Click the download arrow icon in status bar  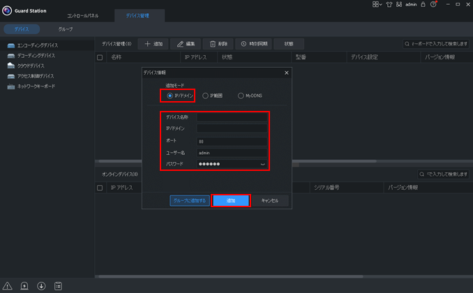click(x=41, y=286)
